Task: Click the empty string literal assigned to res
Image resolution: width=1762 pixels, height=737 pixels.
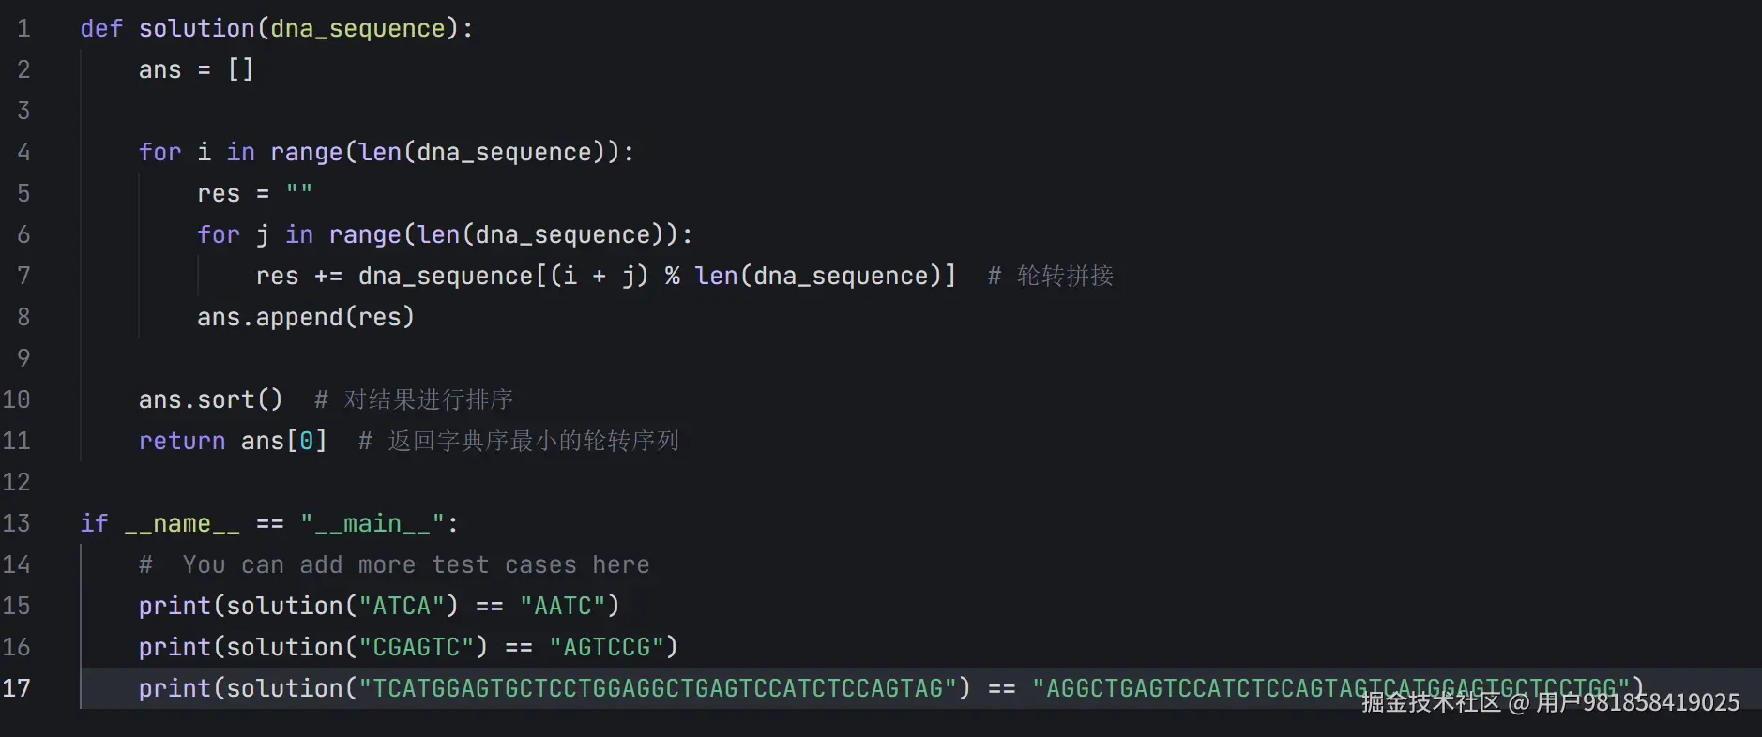Action: [299, 192]
